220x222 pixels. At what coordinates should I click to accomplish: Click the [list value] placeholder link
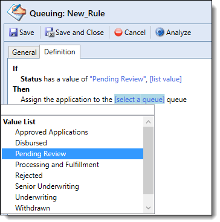pyautogui.click(x=166, y=79)
